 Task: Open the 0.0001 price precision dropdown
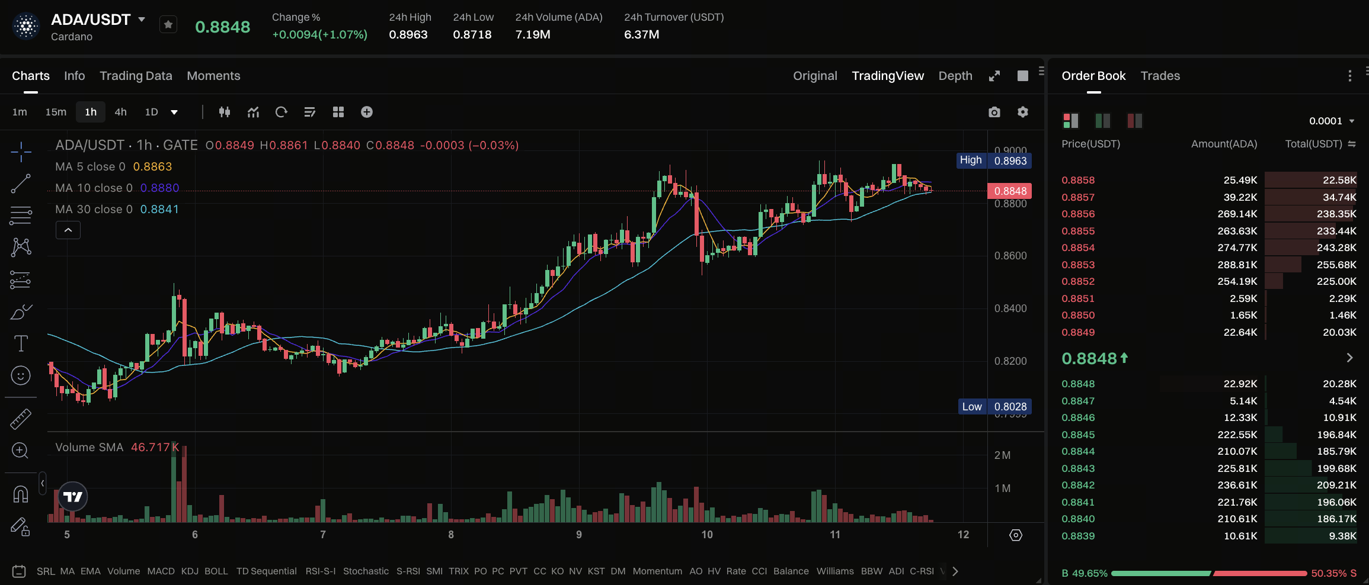click(1332, 121)
